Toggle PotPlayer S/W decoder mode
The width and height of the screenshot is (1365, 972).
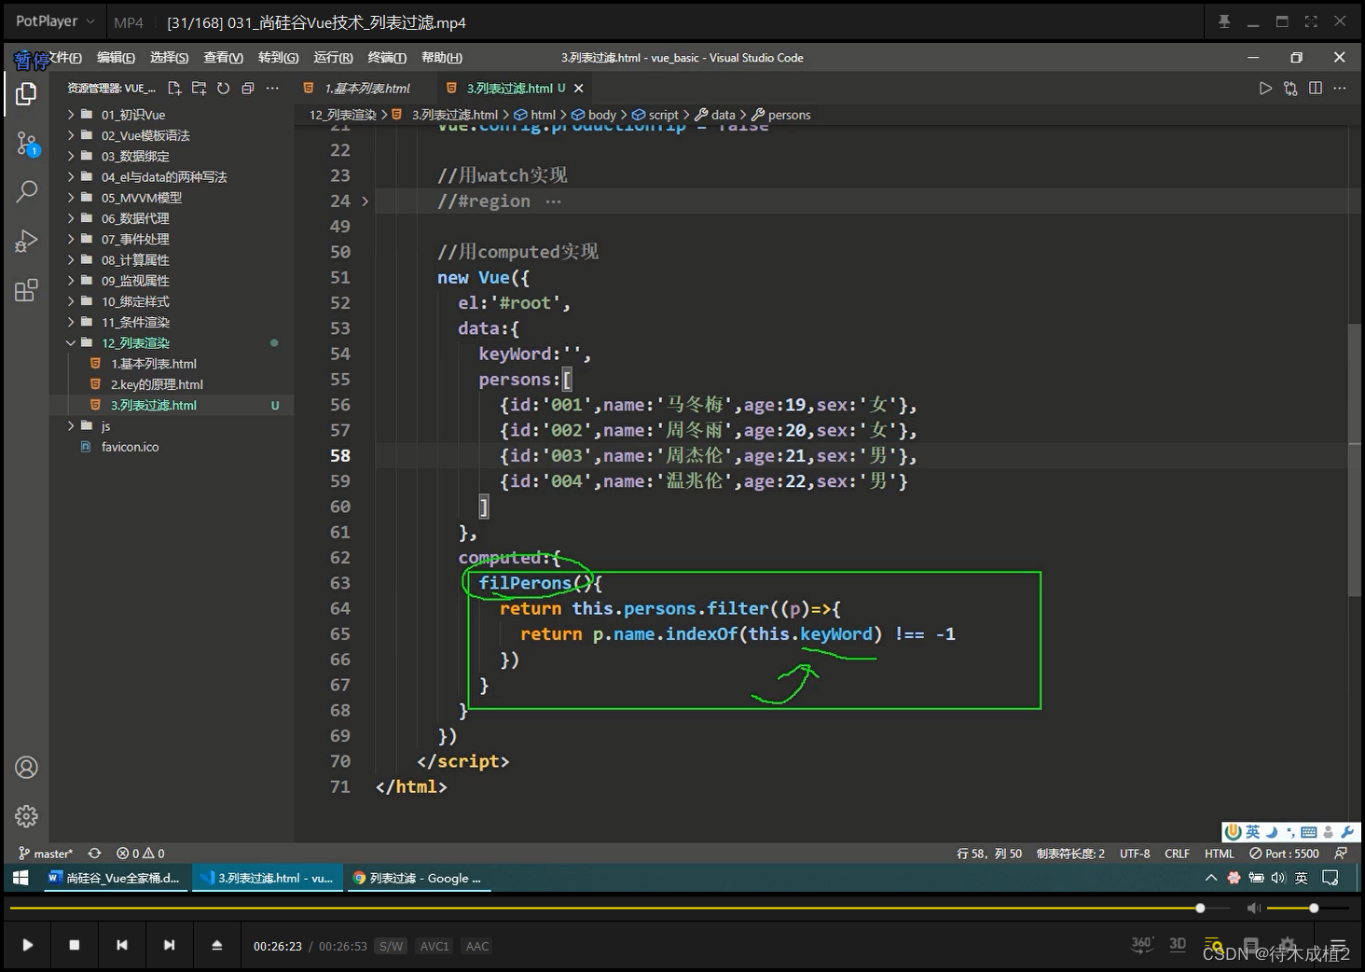click(392, 946)
